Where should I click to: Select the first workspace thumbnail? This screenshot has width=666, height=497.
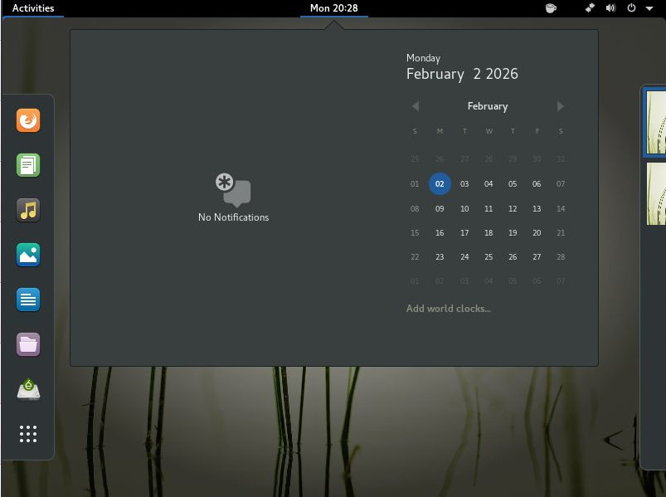pos(656,123)
